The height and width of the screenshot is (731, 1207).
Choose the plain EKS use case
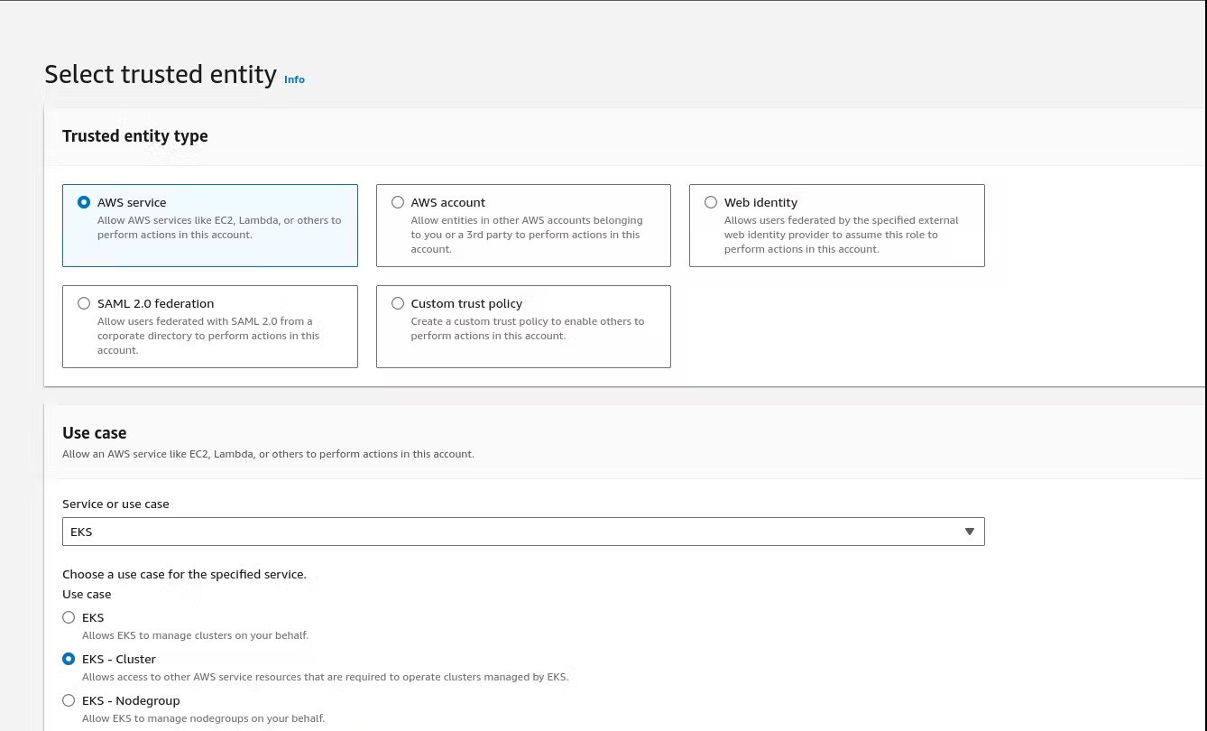pyautogui.click(x=69, y=618)
